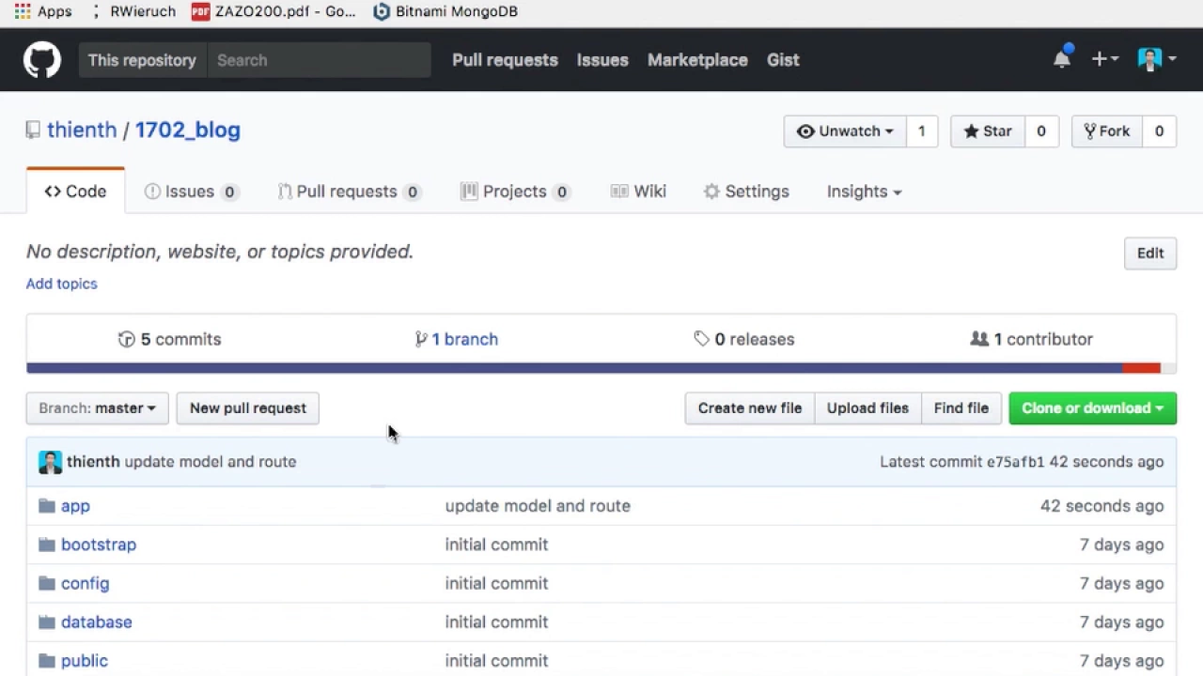The width and height of the screenshot is (1203, 676).
Task: Open the Bitnami MongoDB bookmark
Action: pyautogui.click(x=445, y=11)
